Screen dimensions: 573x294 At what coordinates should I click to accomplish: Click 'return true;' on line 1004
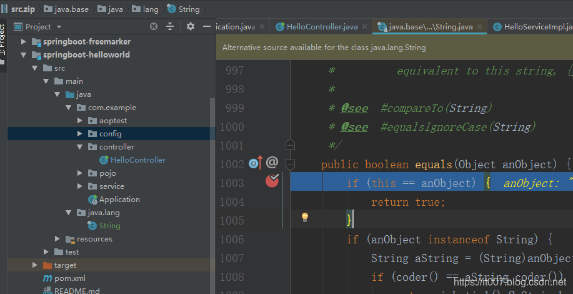pos(408,202)
